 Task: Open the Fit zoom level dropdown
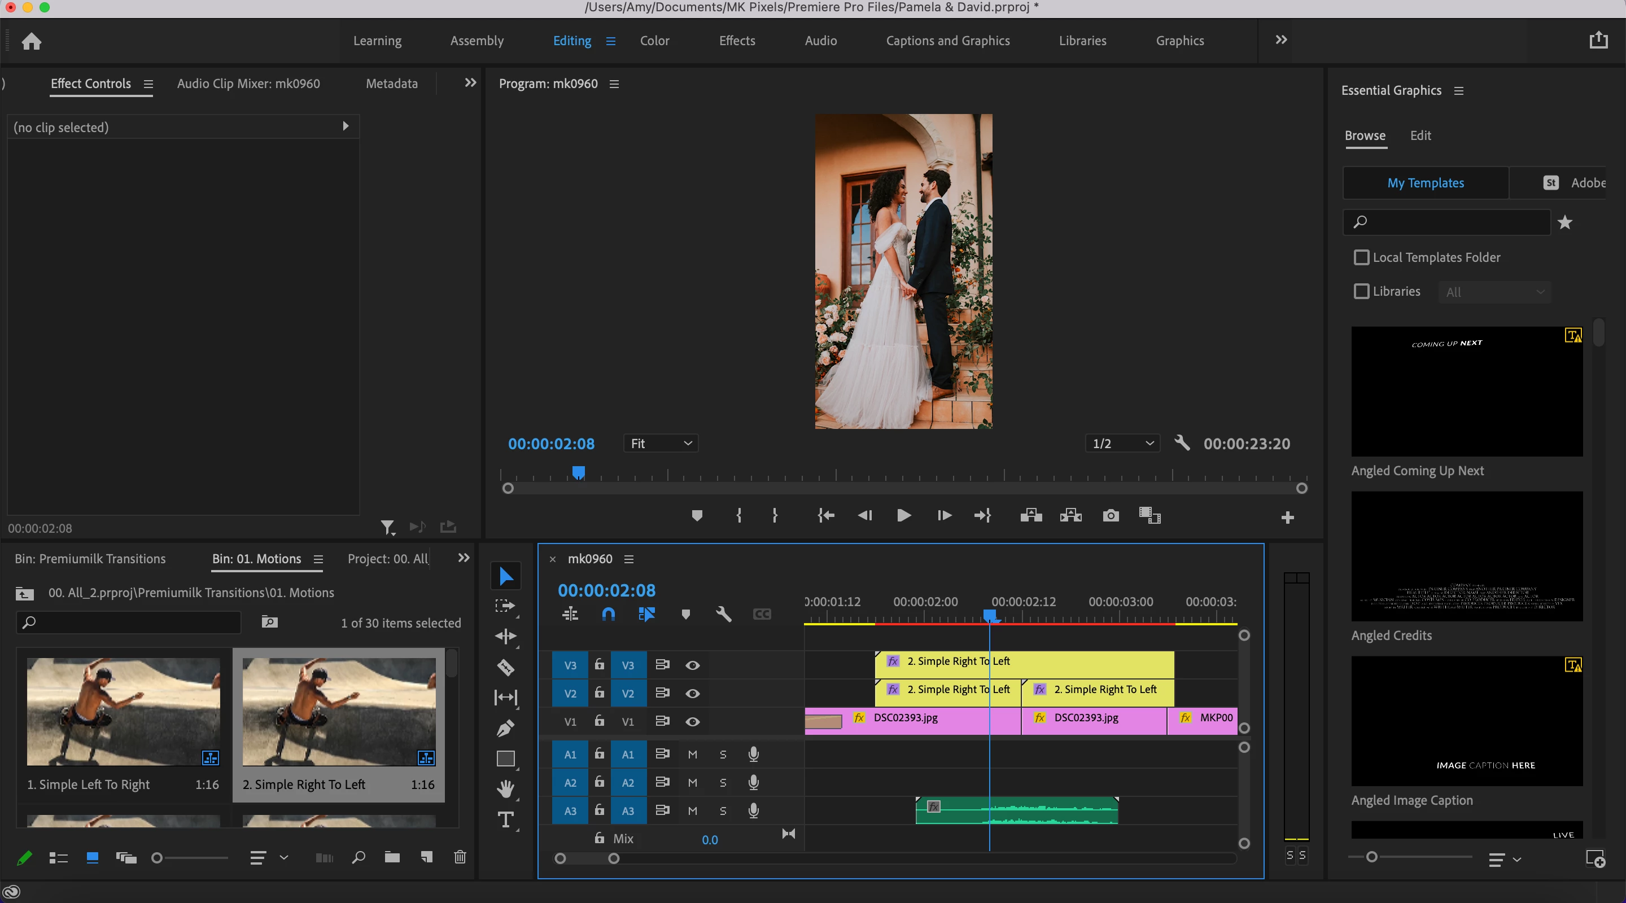click(x=660, y=444)
